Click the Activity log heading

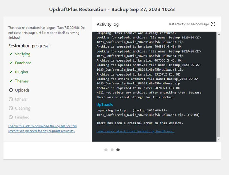coord(108,24)
